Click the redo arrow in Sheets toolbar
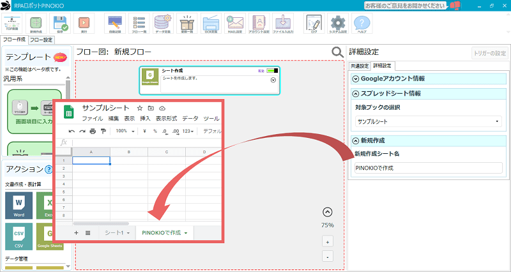511x272 pixels. coord(82,132)
